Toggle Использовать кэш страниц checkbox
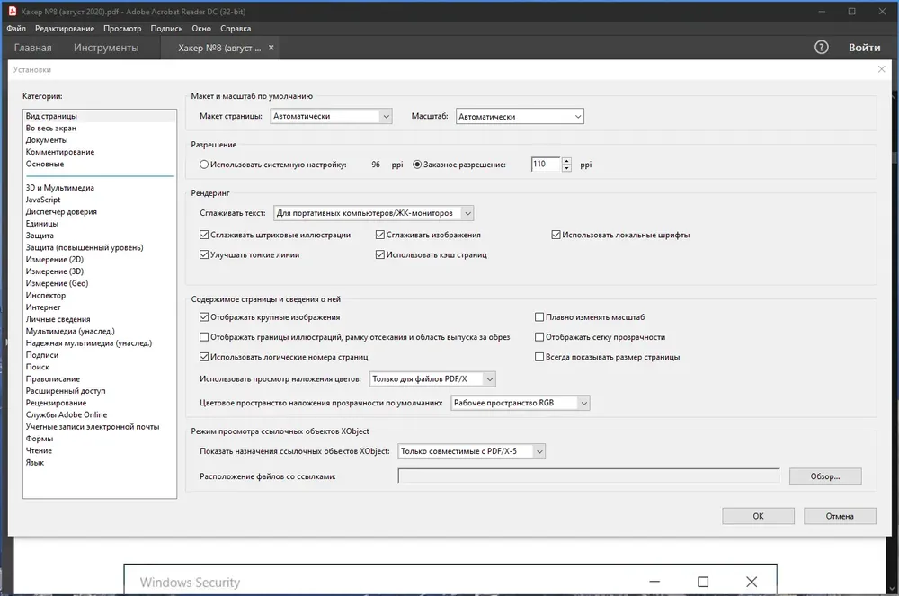 tap(379, 255)
